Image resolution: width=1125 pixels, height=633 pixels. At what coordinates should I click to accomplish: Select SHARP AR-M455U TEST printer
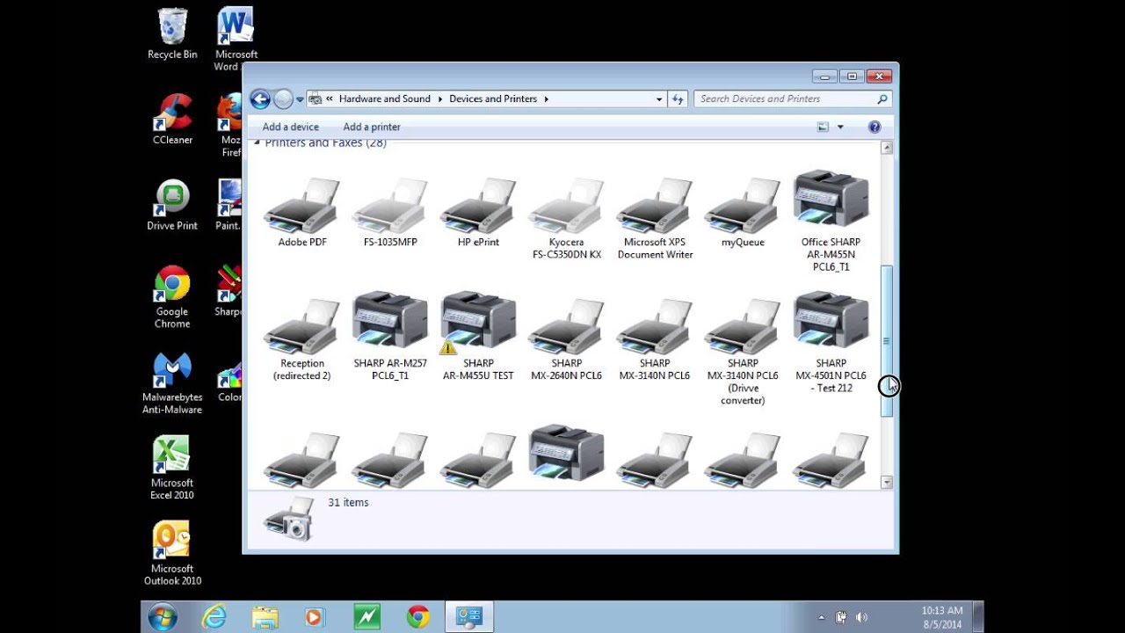(x=478, y=337)
